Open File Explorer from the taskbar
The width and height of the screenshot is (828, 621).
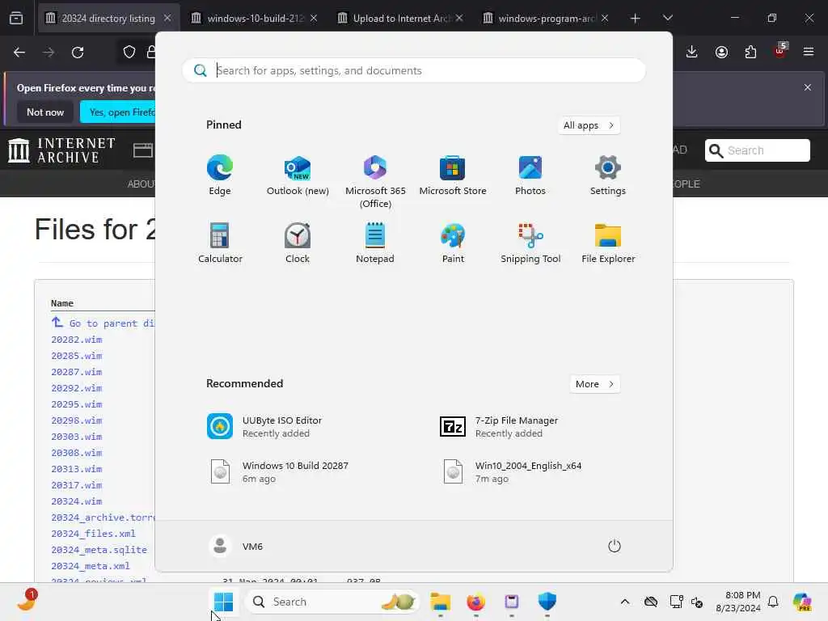click(x=441, y=602)
